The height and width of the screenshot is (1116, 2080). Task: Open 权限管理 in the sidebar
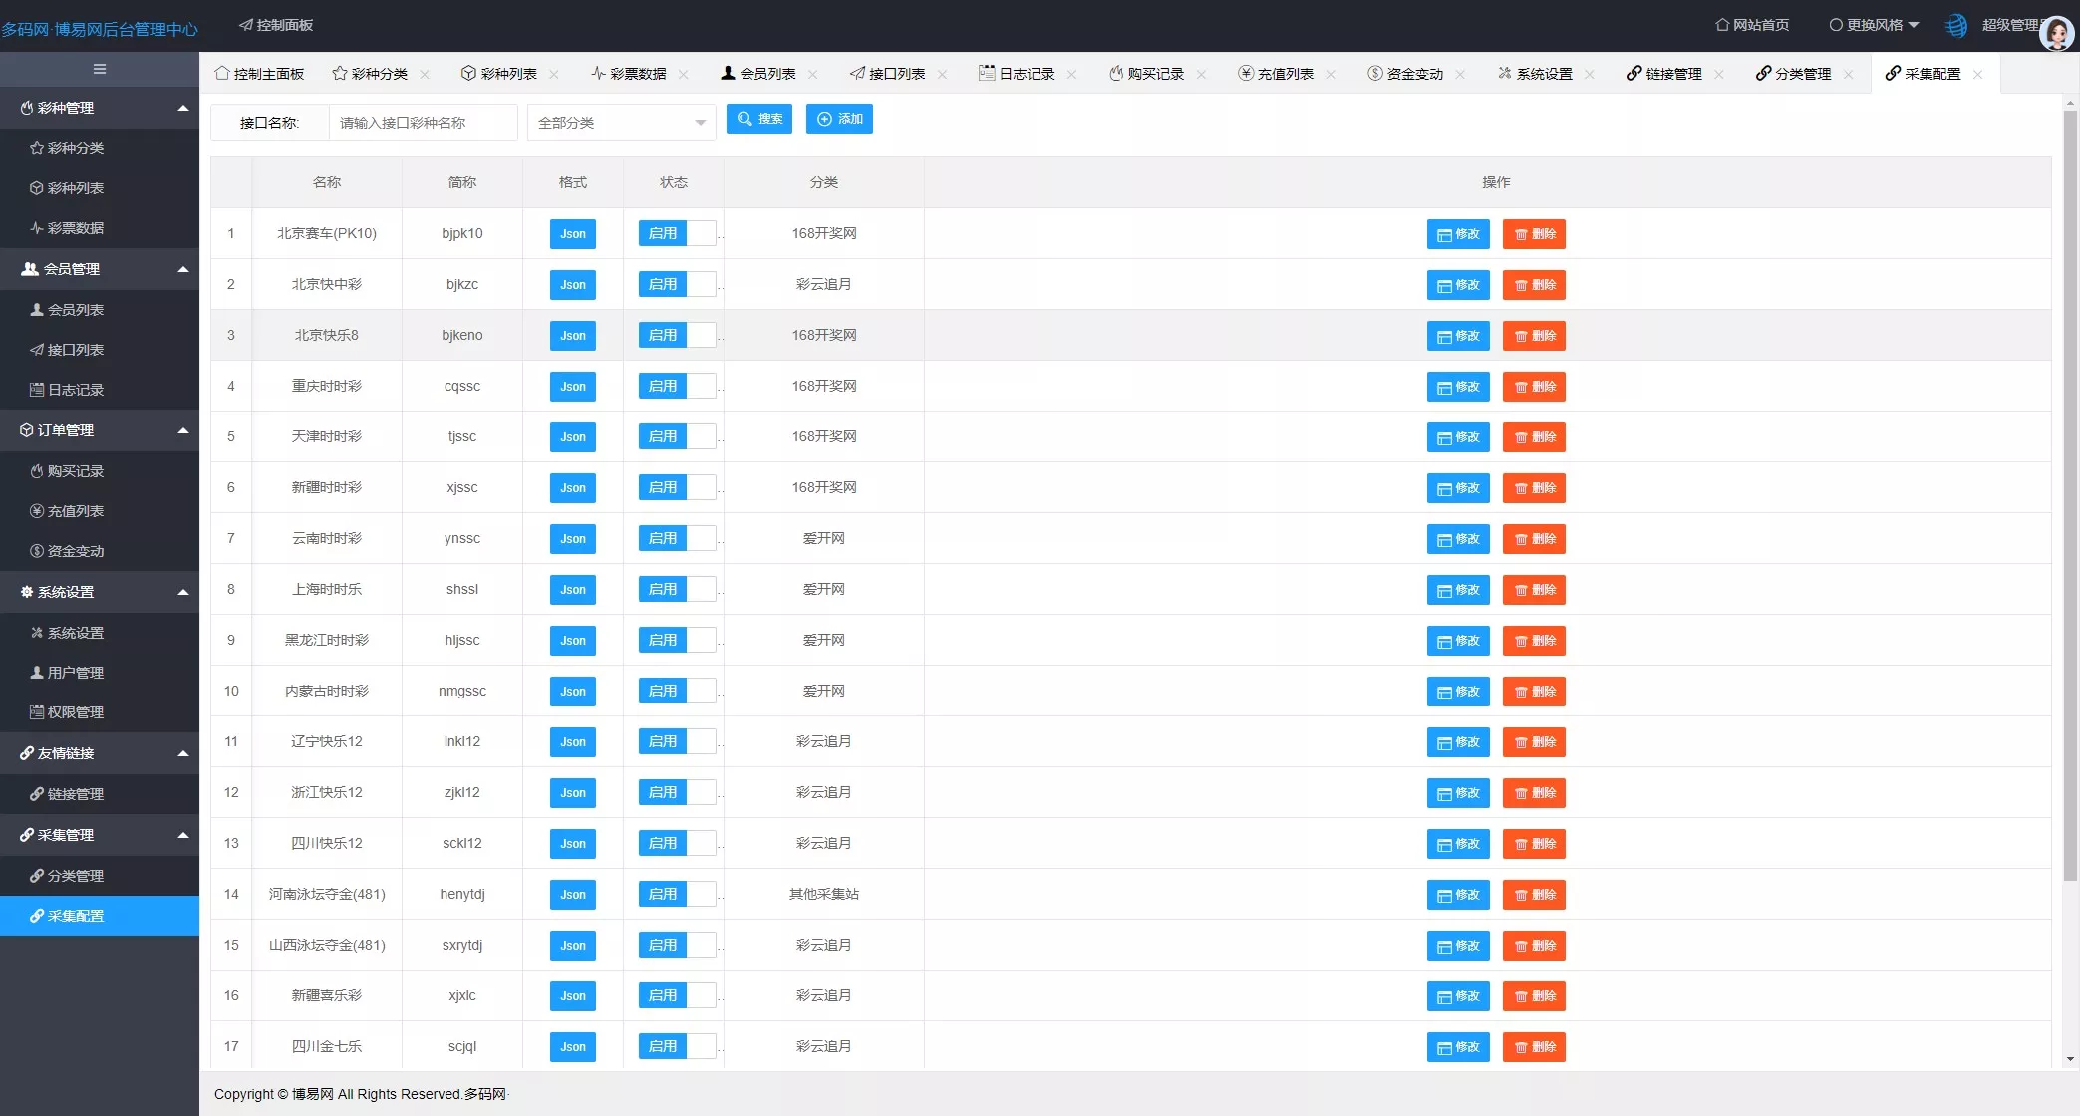point(76,712)
